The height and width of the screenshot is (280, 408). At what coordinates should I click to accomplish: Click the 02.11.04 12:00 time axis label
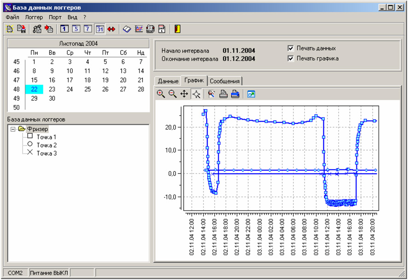click(192, 237)
